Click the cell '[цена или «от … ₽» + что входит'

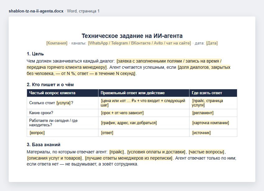pos(144,103)
